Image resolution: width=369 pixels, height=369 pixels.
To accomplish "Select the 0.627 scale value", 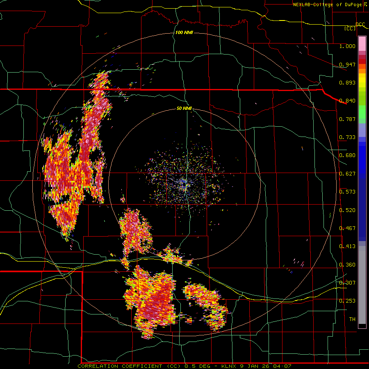I will pos(347,174).
